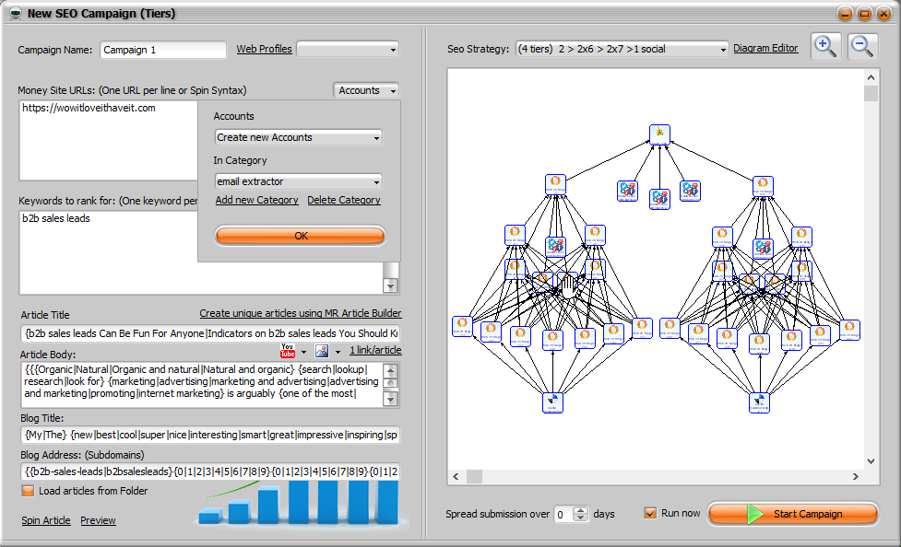The image size is (901, 547).
Task: Click the diagram vertical scroll up arrow
Action: point(871,77)
